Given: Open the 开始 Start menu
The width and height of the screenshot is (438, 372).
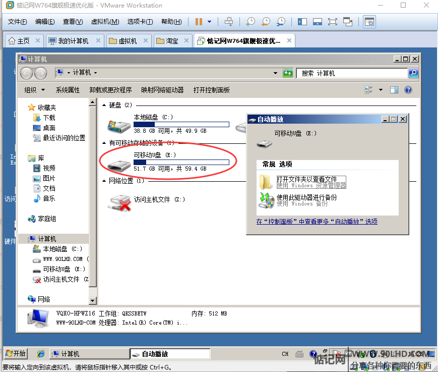Looking at the screenshot, I should tap(16, 353).
